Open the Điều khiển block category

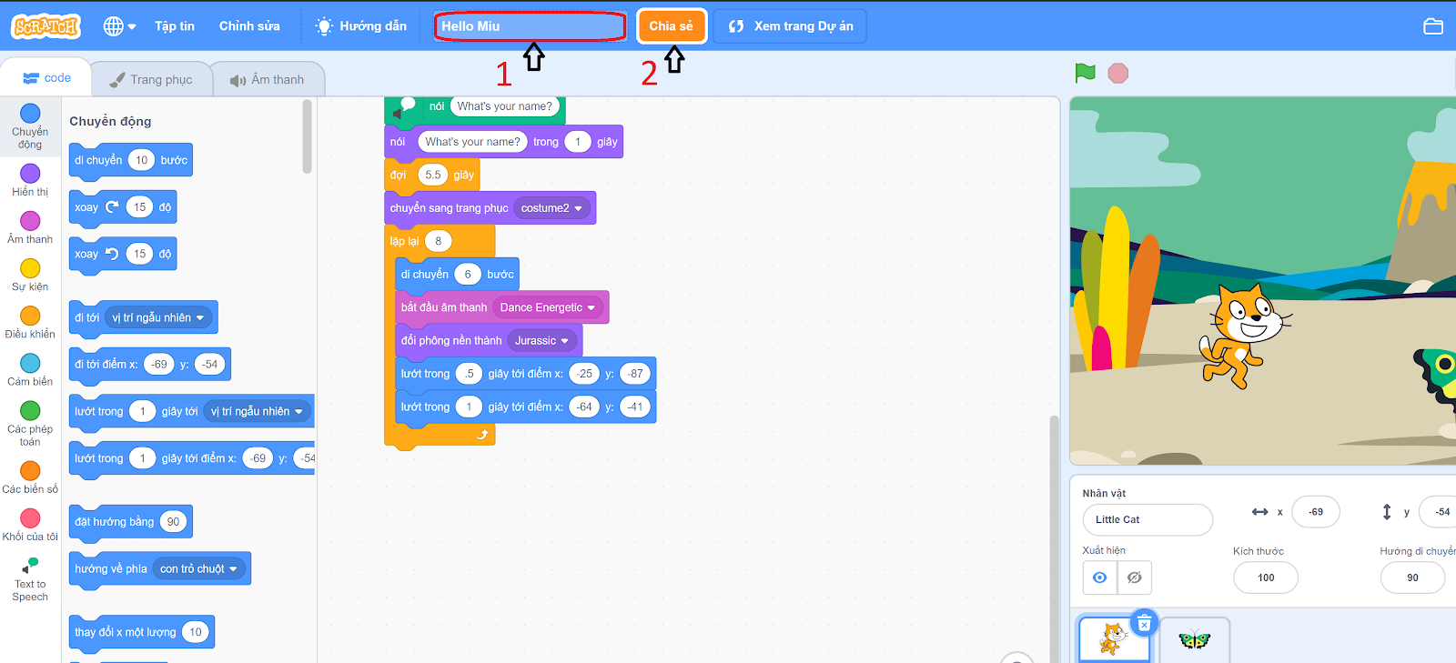click(30, 322)
